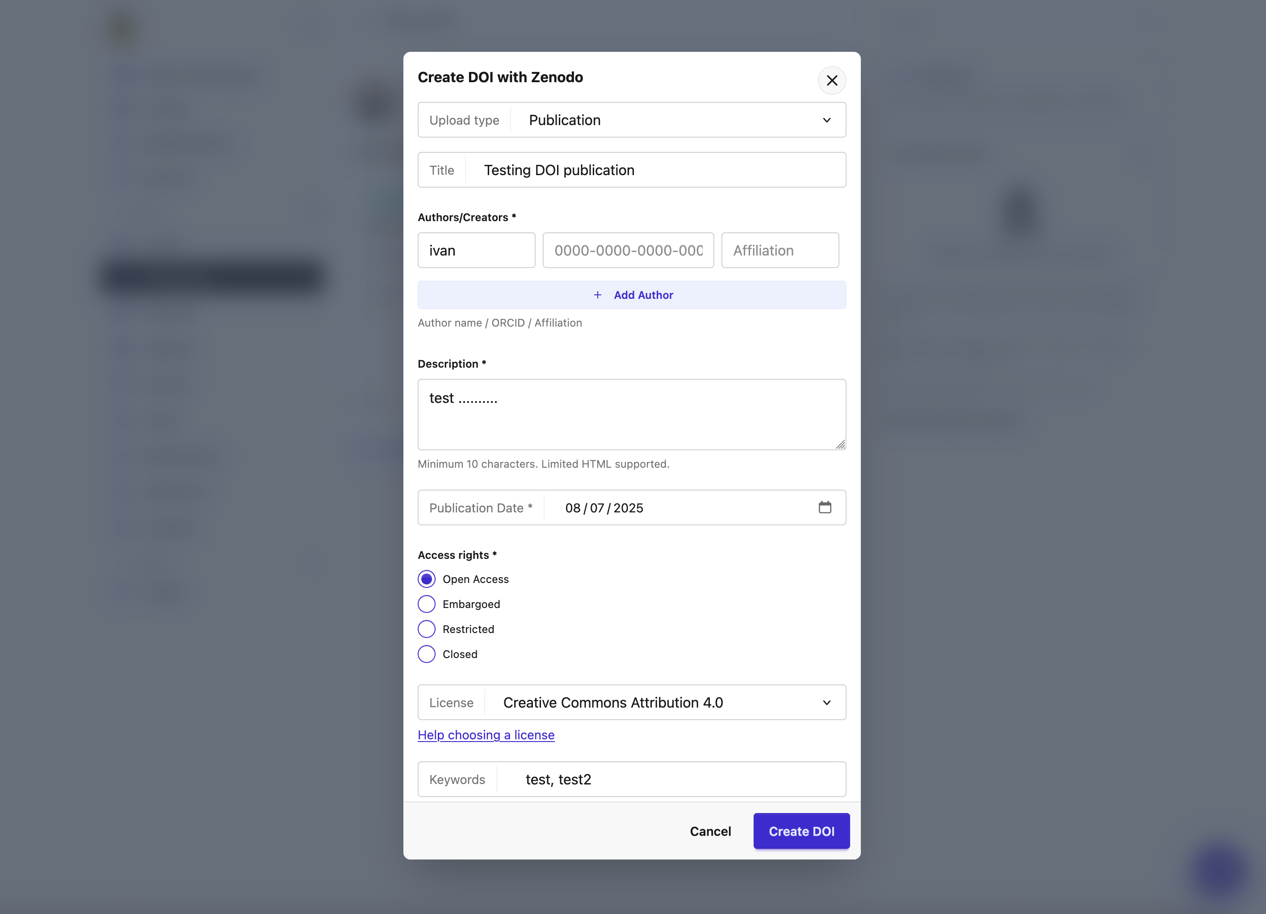Screen dimensions: 1266x914
Task: Focus the Affiliation input field
Action: tap(780, 251)
